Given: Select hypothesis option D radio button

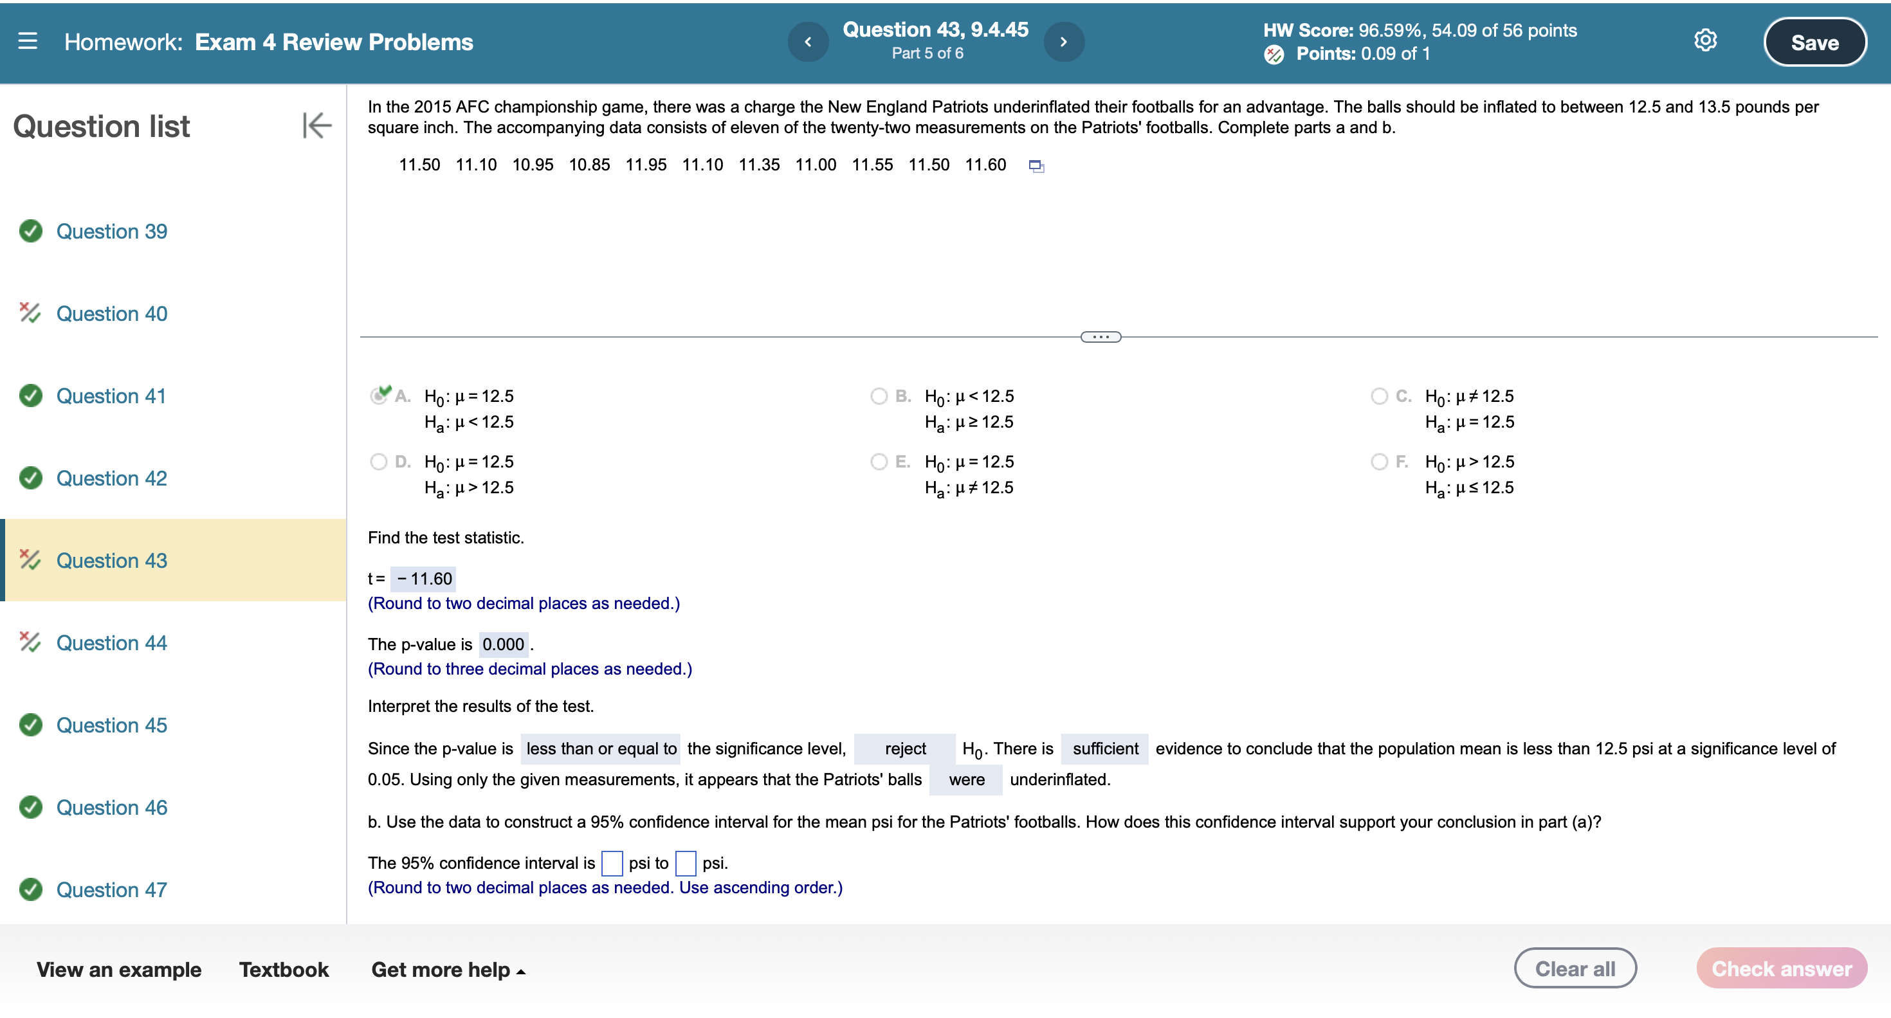Looking at the screenshot, I should [x=378, y=462].
